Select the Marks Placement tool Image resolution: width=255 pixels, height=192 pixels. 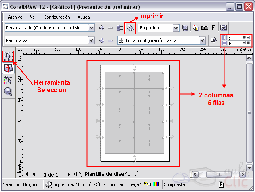[x=8, y=80]
